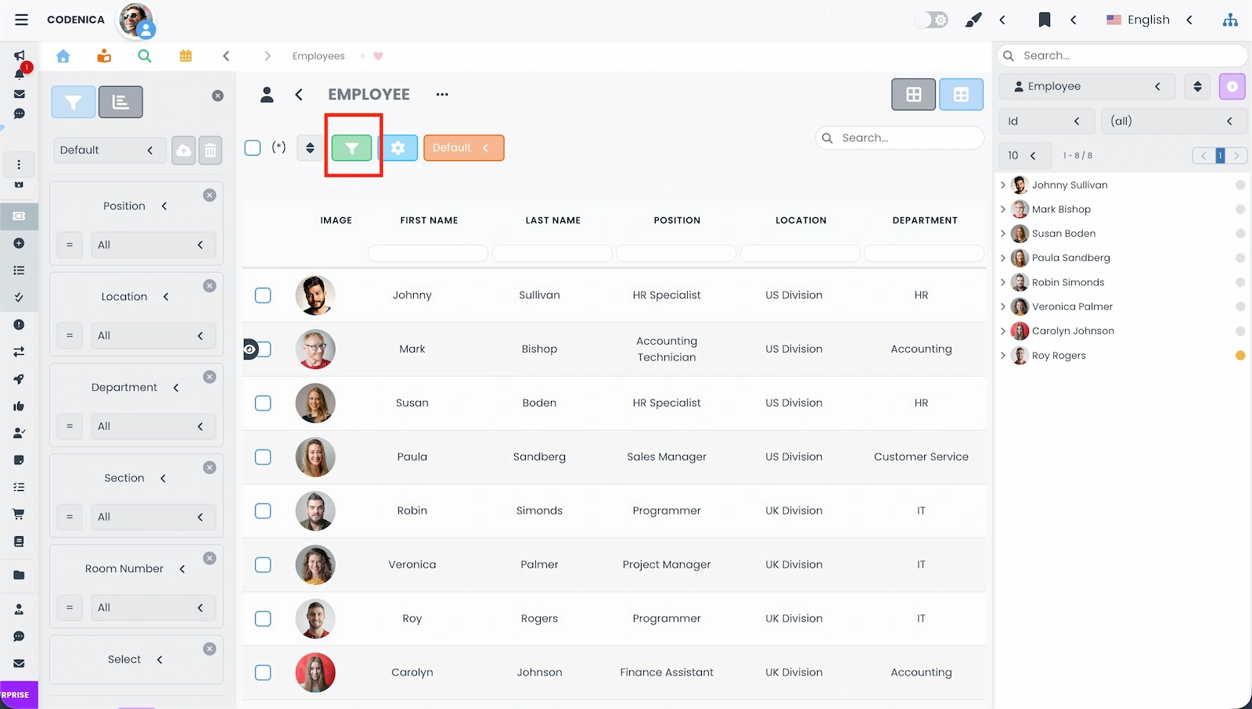Open the green filter tool above the table
The height and width of the screenshot is (709, 1252).
352,148
